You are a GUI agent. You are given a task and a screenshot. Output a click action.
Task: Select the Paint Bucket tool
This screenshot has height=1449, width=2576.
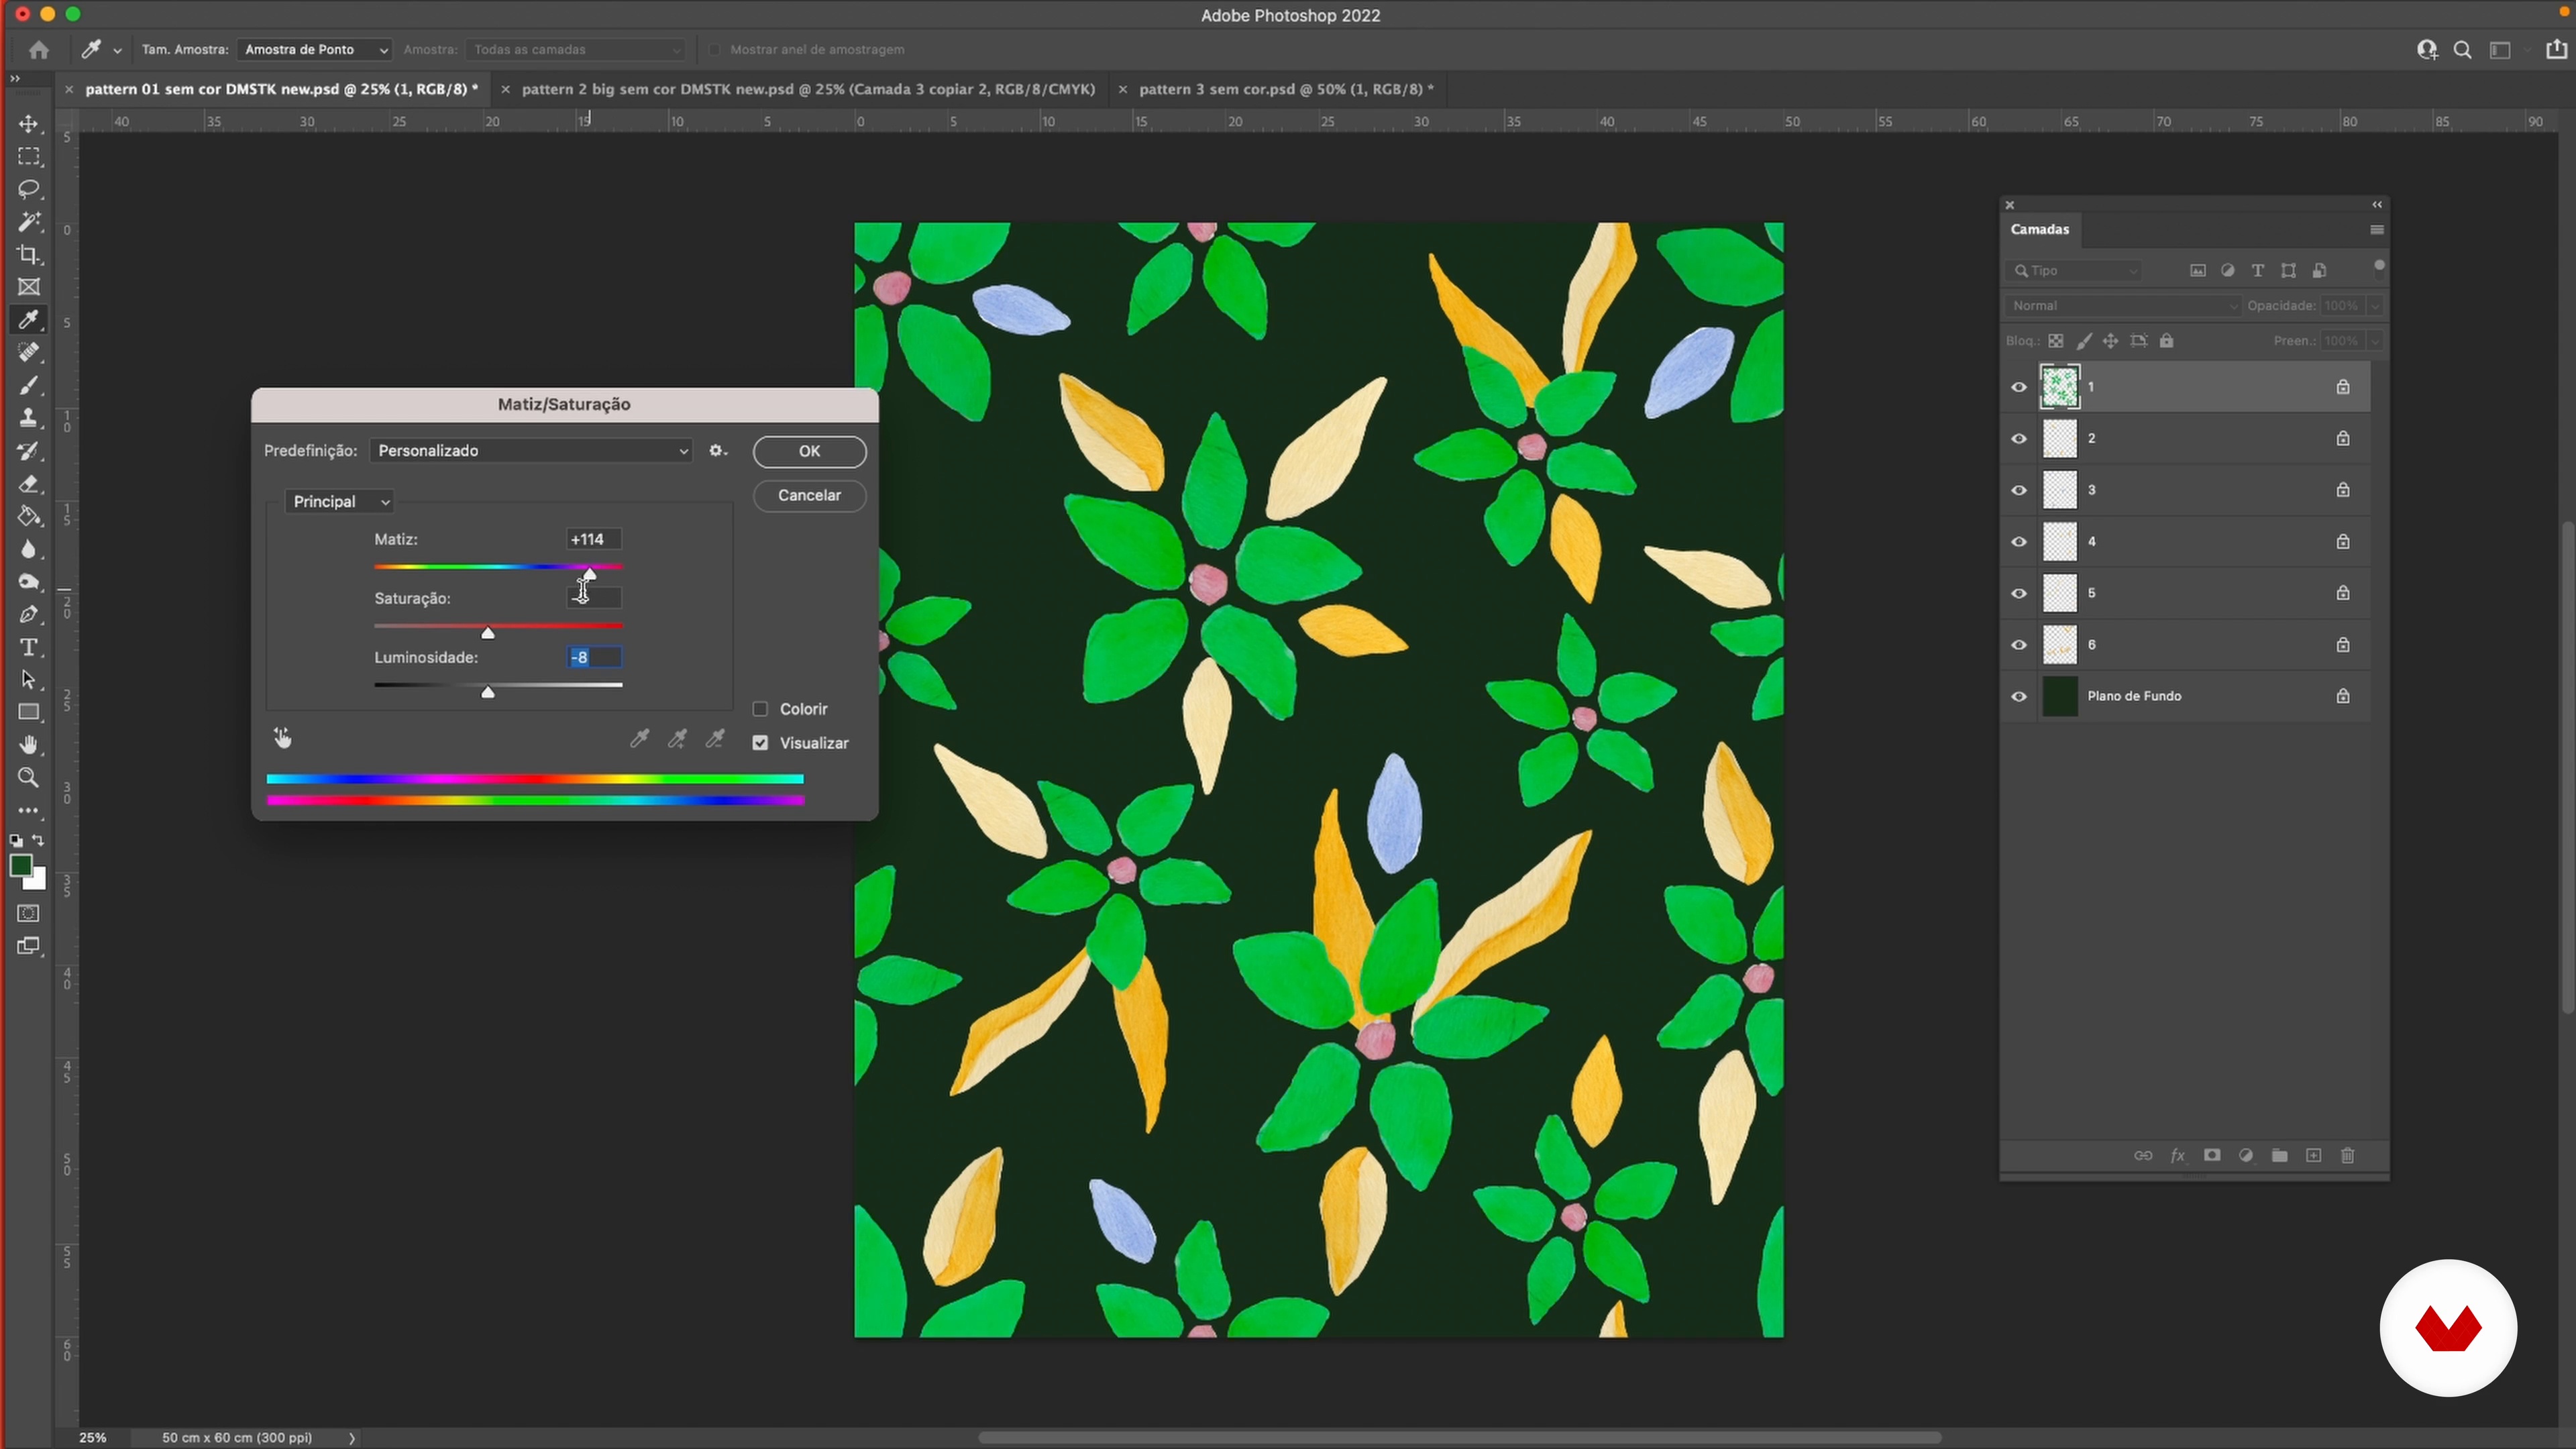pos(28,516)
